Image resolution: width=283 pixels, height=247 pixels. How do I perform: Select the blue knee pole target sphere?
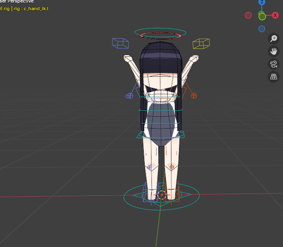(149, 167)
